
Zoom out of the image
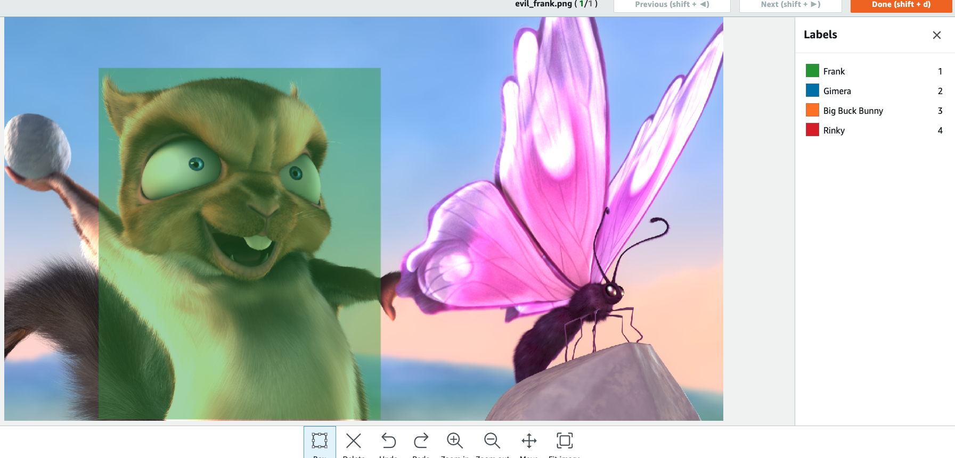click(492, 441)
